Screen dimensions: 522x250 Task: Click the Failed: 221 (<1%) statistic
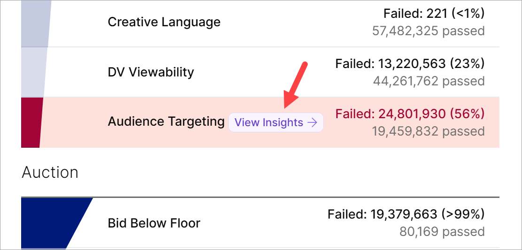point(434,14)
